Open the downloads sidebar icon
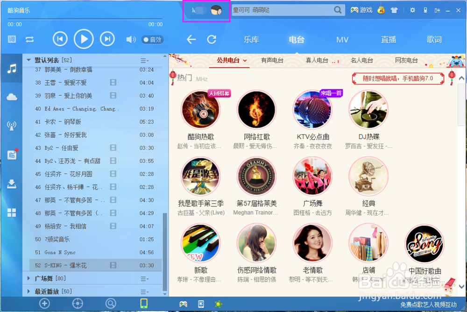 point(11,184)
